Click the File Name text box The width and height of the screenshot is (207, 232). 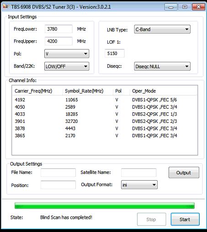tap(58, 172)
